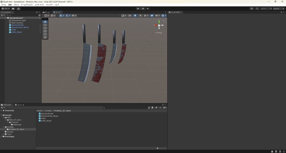This screenshot has height=153, width=286.
Task: Start Play mode with the Play button
Action: coord(138,9)
